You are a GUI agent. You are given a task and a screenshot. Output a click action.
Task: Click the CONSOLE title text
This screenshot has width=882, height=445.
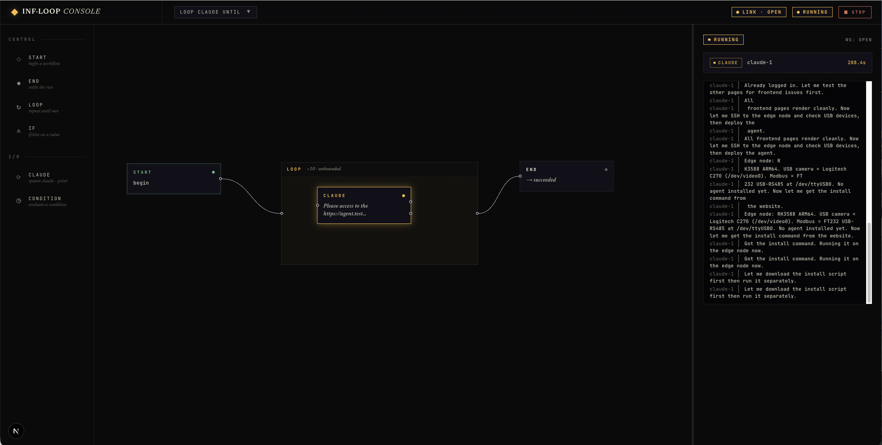[x=82, y=11]
